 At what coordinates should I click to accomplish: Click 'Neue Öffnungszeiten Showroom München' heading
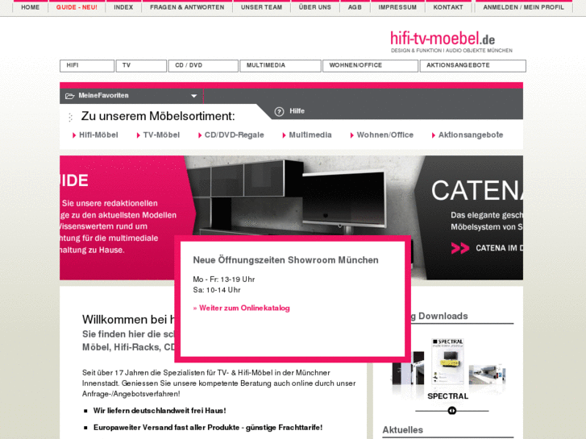point(285,260)
